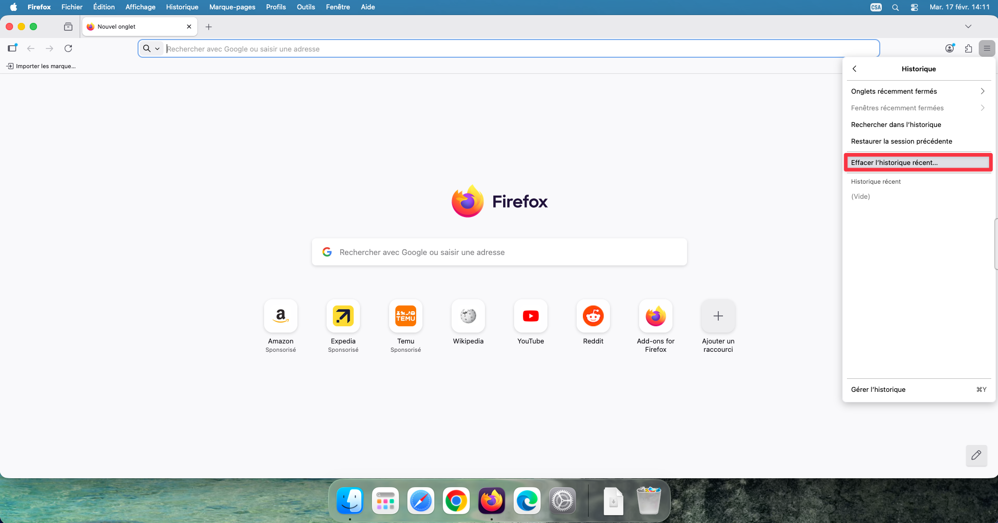Image resolution: width=998 pixels, height=523 pixels.
Task: Reload the current page
Action: [x=68, y=48]
